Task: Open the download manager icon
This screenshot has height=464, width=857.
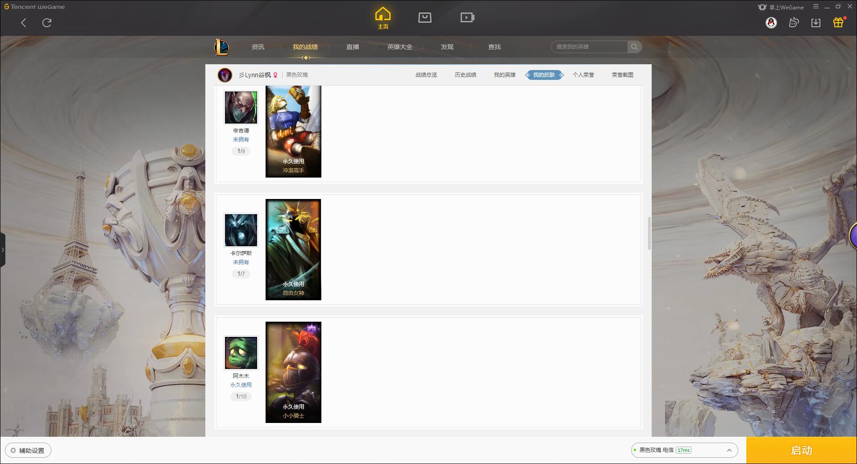Action: click(816, 23)
